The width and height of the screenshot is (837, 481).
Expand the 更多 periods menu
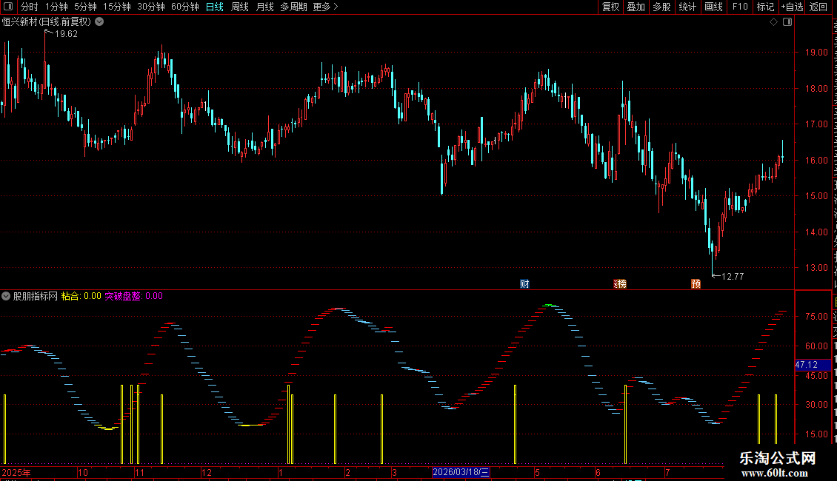click(x=326, y=7)
